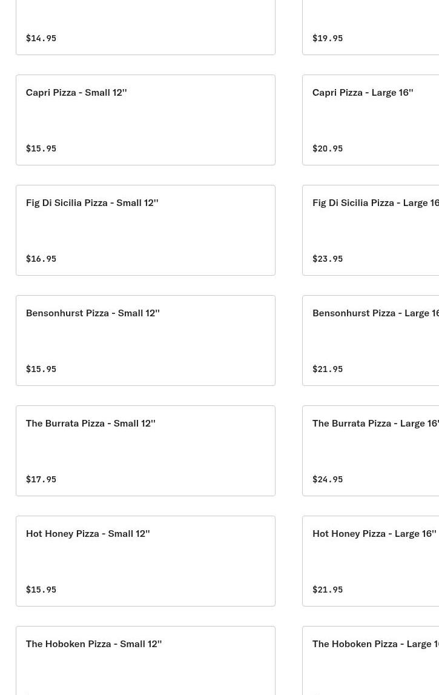The width and height of the screenshot is (439, 695).
Task: Click the $14.95 priced item card
Action: click(x=145, y=27)
